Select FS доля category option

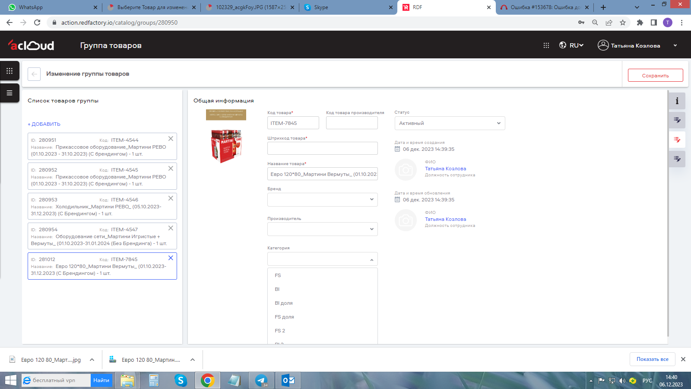(x=323, y=317)
